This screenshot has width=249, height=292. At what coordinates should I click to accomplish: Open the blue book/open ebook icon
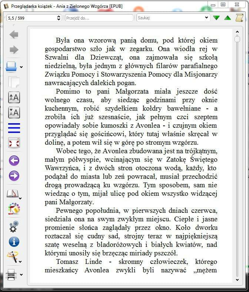(11, 67)
